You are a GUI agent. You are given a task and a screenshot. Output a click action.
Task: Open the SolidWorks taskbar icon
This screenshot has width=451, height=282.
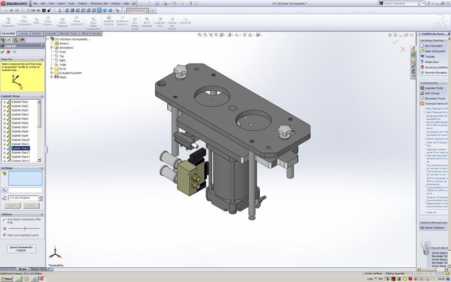[x=41, y=279]
